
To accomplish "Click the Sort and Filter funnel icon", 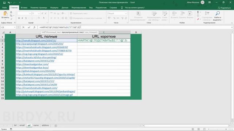I will pos(207,13).
